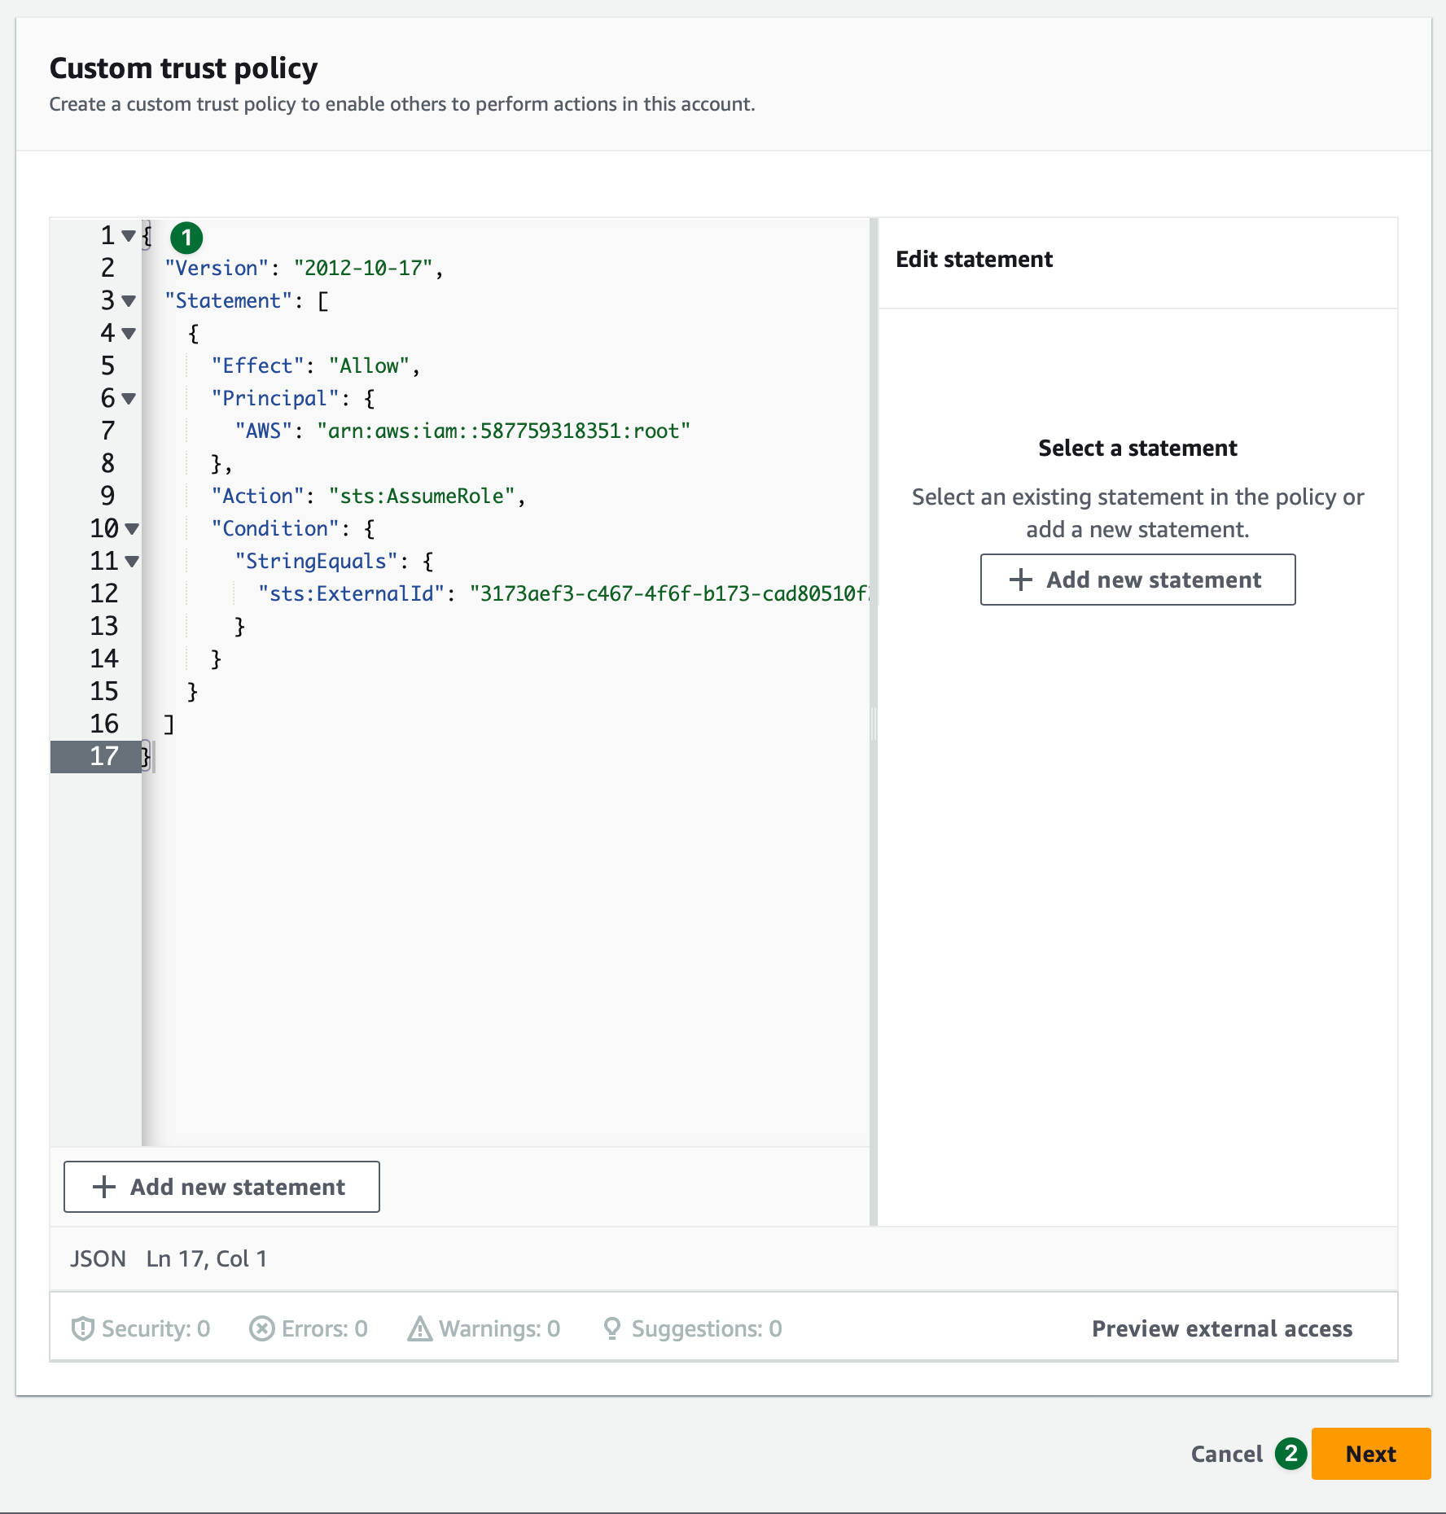Collapse the root object on line 1
This screenshot has height=1514, width=1446.
pyautogui.click(x=129, y=236)
